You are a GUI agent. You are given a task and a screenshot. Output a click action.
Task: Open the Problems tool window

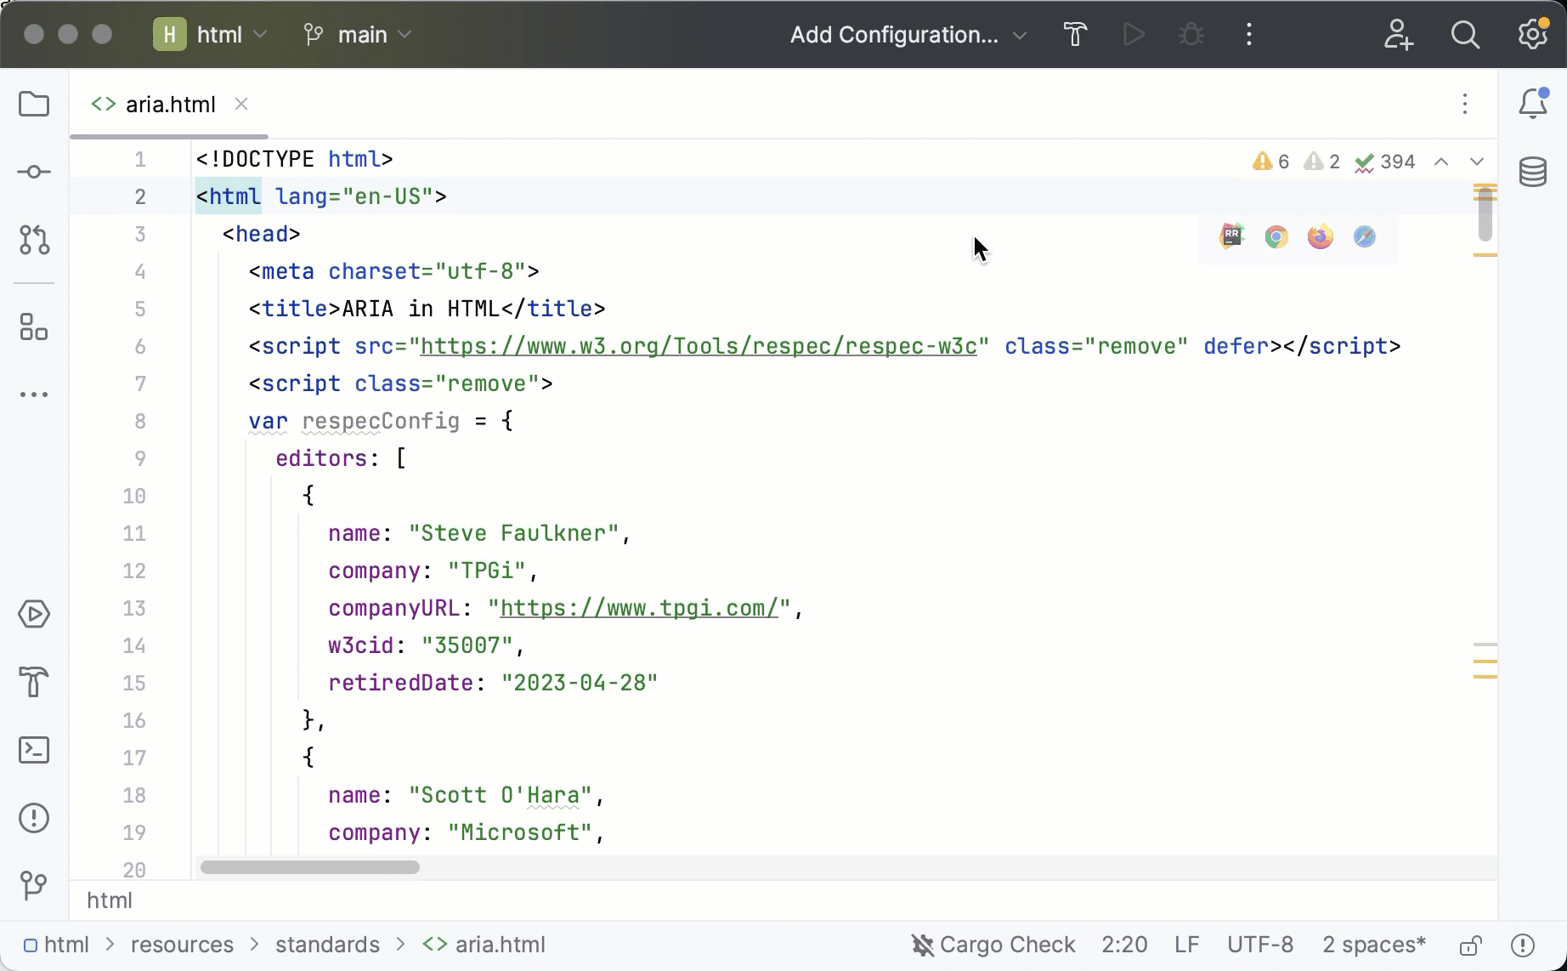[x=34, y=818]
